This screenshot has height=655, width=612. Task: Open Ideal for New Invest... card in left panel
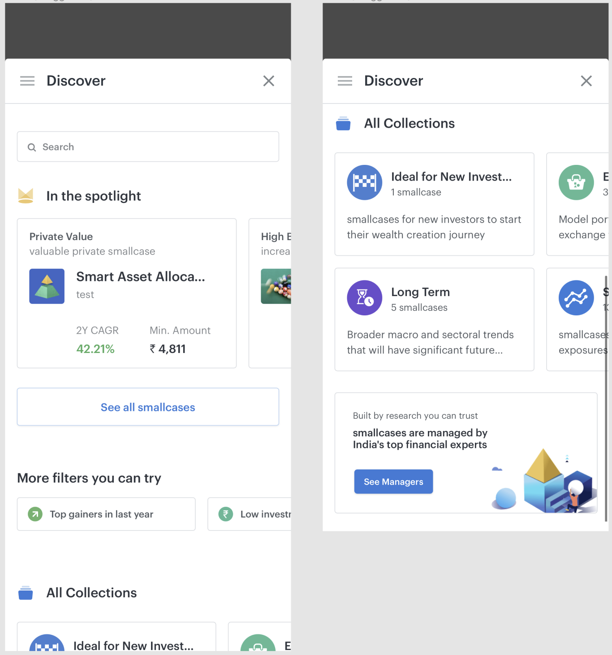pyautogui.click(x=116, y=637)
